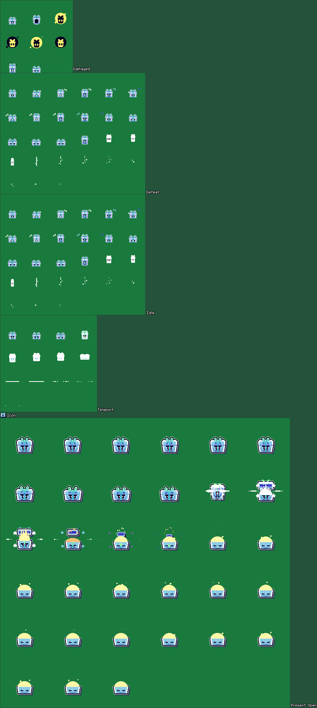
Task: Click the small gift icon beside the Icon label
Action: 3,415
